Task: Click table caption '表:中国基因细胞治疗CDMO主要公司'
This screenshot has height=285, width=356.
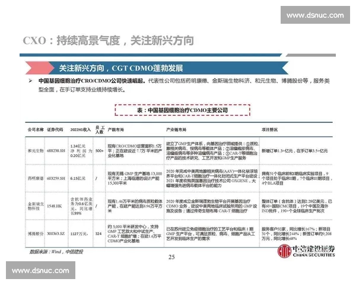Action: (x=182, y=110)
